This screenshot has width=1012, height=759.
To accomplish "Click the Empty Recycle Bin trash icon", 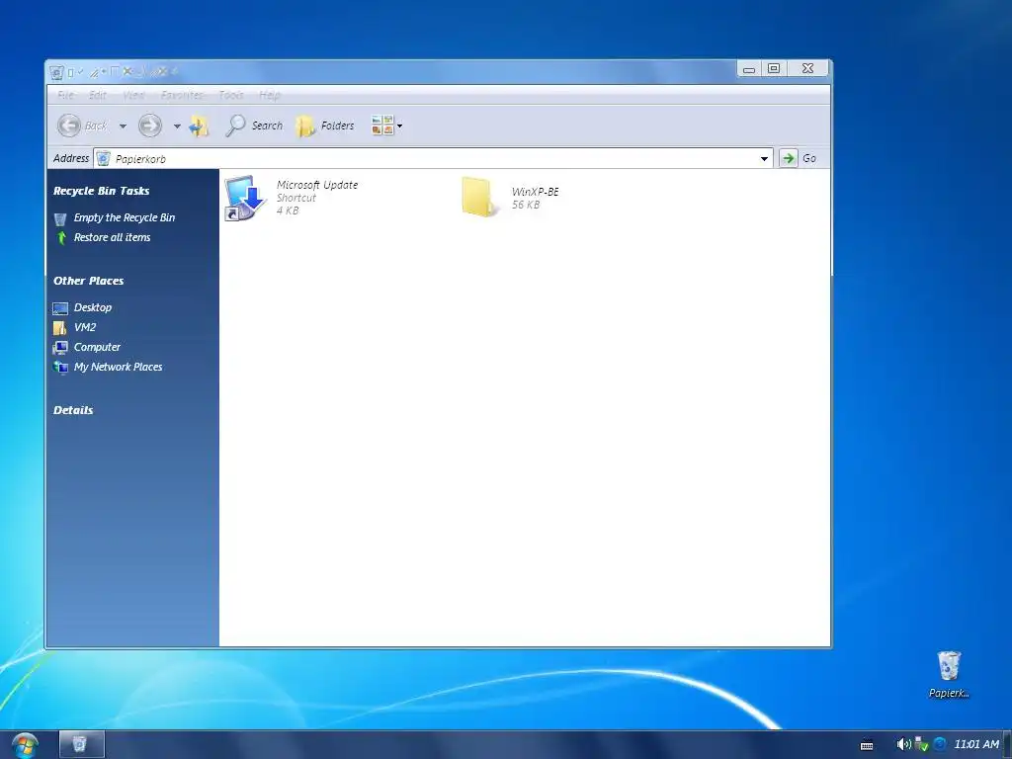I will (60, 218).
